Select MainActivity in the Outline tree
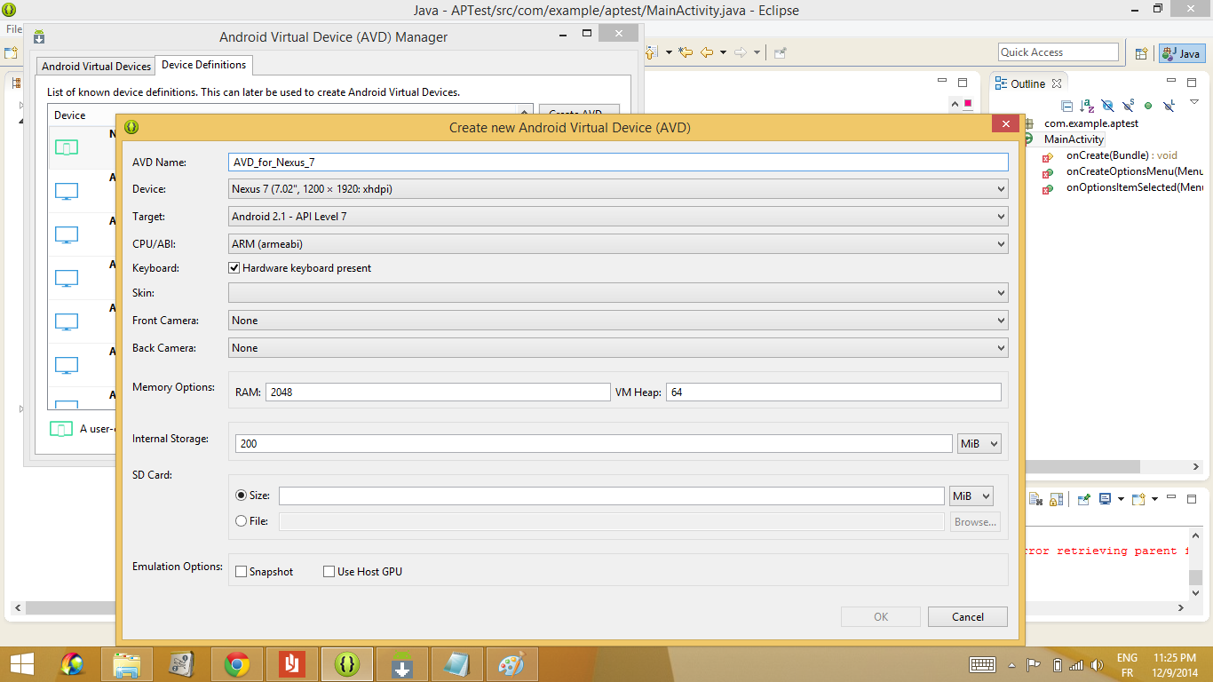Image resolution: width=1213 pixels, height=682 pixels. pos(1074,139)
